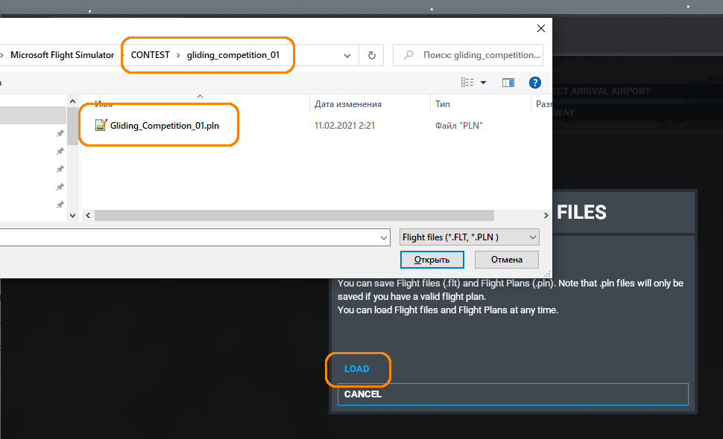The height and width of the screenshot is (439, 723).
Task: Toggle the preview pane icon
Action: tap(508, 83)
